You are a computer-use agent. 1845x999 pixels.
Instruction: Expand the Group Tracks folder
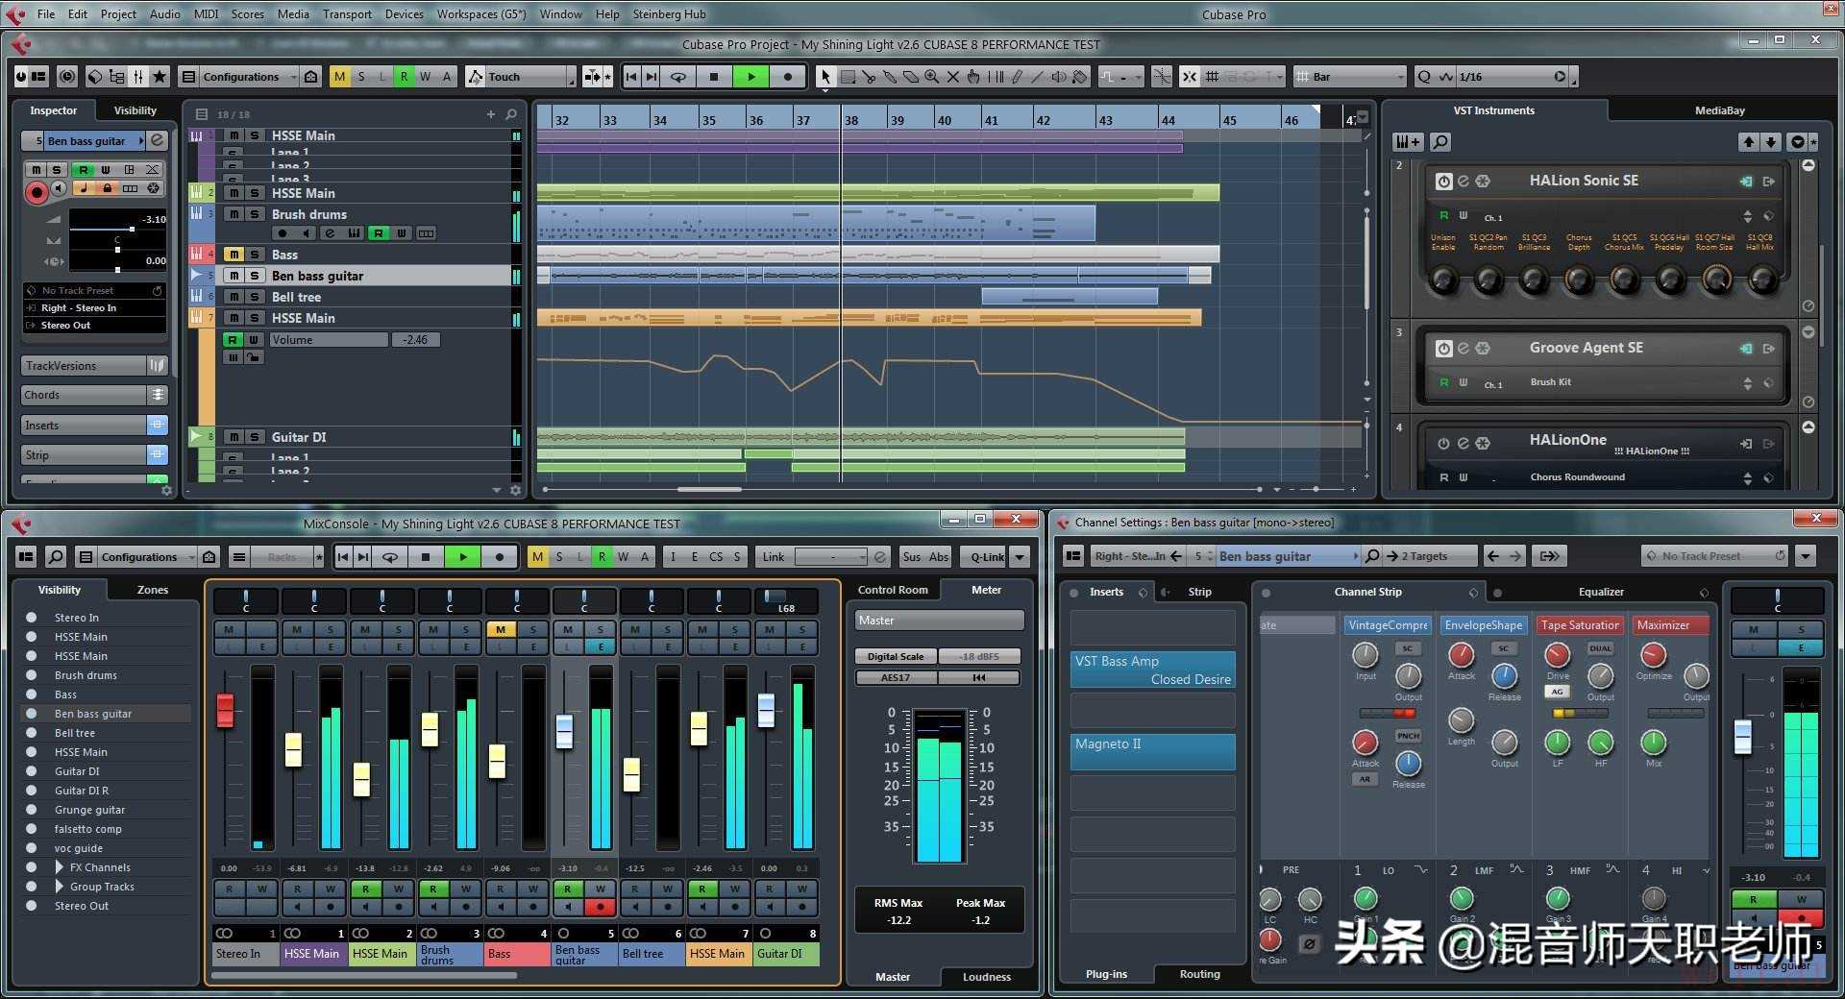(x=60, y=887)
